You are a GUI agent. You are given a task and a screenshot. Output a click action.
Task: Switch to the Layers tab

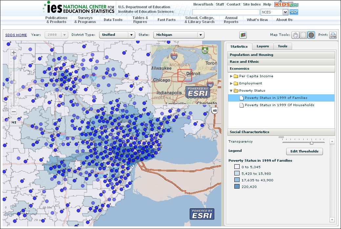point(263,47)
